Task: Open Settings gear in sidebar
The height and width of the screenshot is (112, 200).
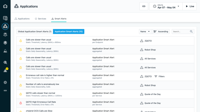Action: click(5, 82)
